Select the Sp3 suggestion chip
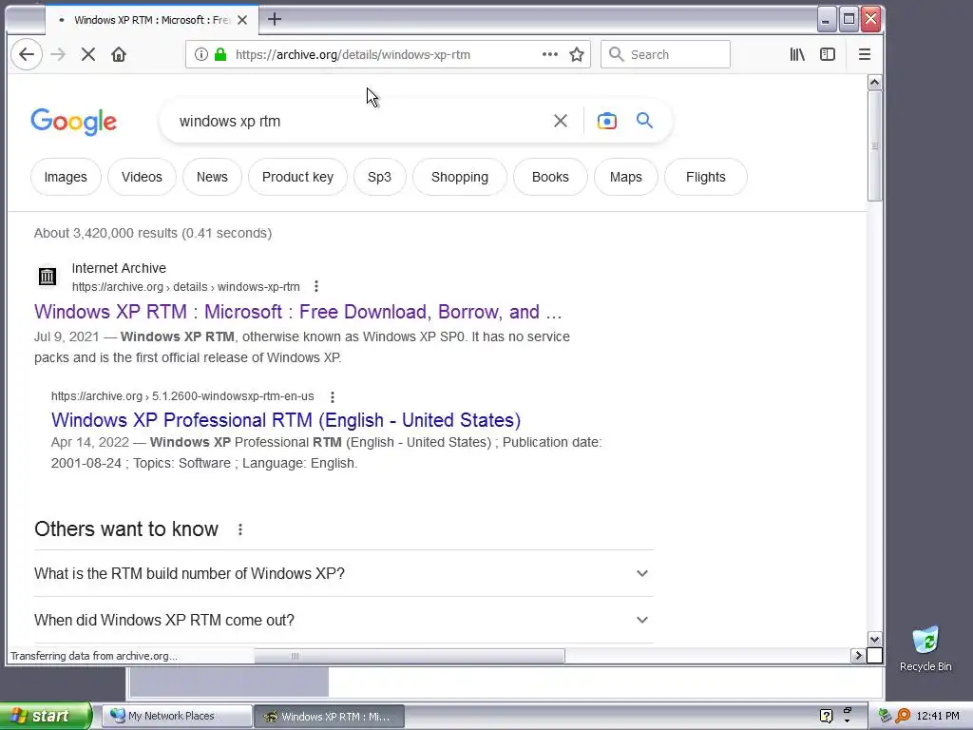 (x=380, y=177)
